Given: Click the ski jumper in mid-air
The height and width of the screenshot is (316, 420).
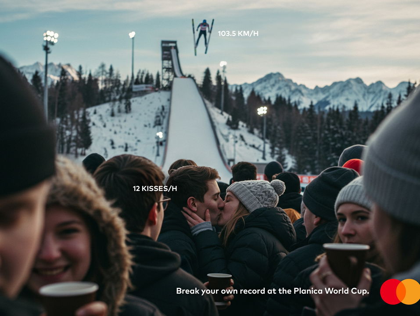Looking at the screenshot, I should (203, 36).
